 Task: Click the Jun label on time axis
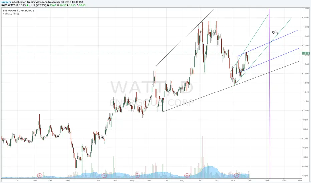pos(149,180)
